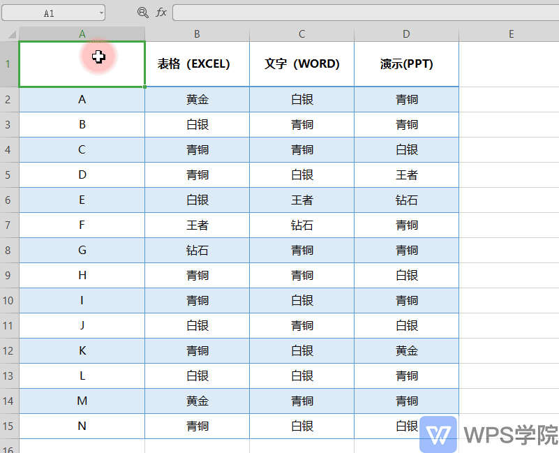Select column E header

[x=512, y=34]
